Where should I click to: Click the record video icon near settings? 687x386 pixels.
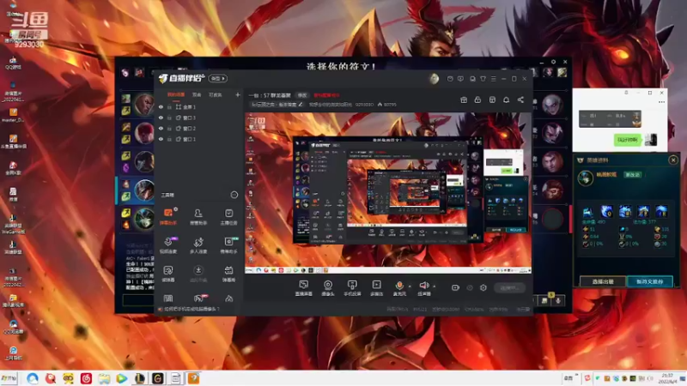tap(455, 287)
